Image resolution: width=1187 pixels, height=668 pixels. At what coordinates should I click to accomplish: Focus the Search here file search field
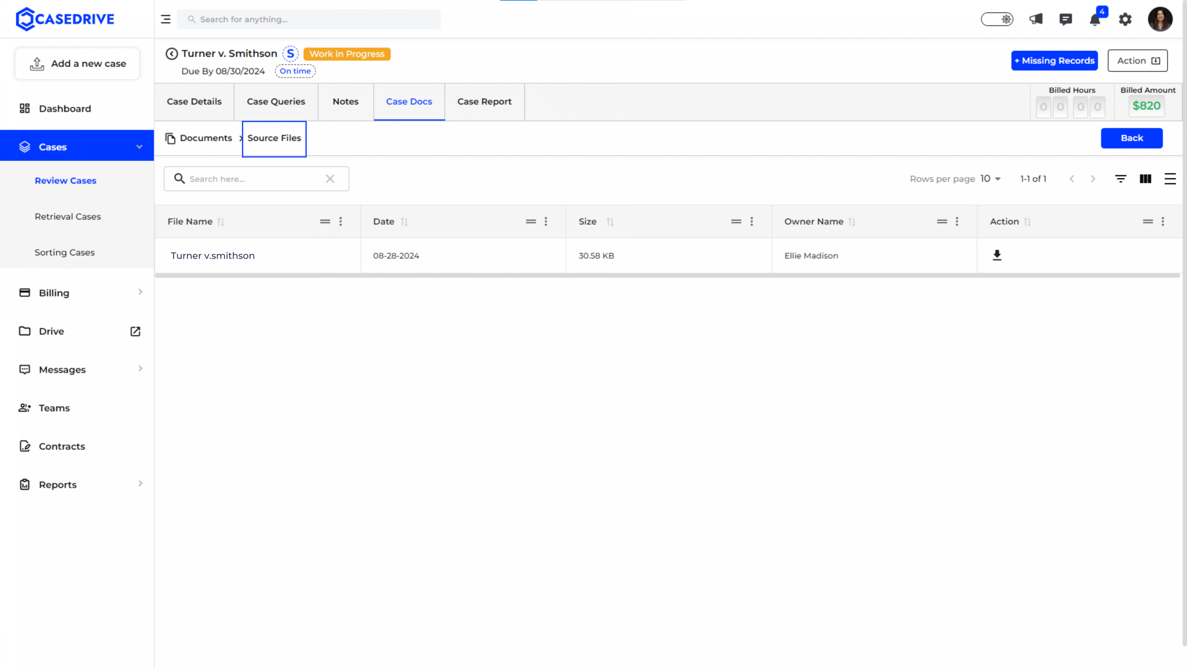click(256, 179)
